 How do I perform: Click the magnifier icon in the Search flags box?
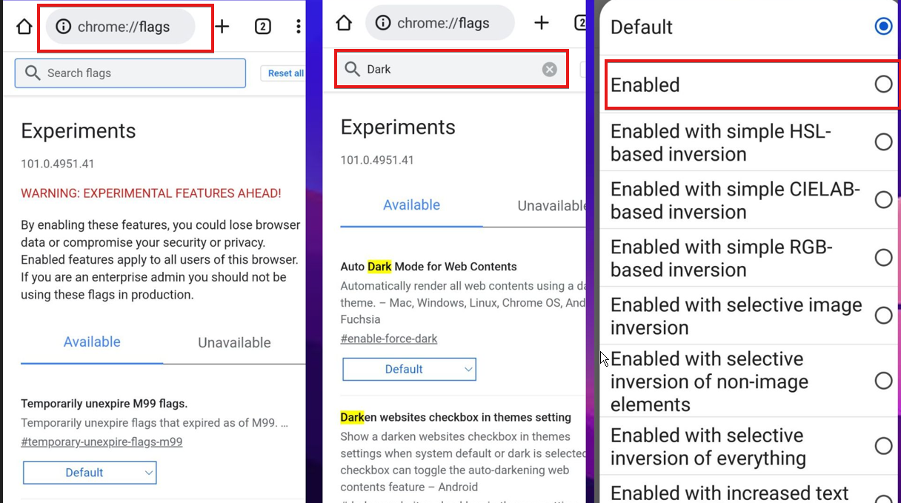tap(33, 73)
